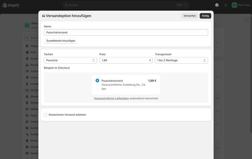
Task: Enable the Kostenlosen Versand anbieten checkbox
Action: (x=46, y=115)
